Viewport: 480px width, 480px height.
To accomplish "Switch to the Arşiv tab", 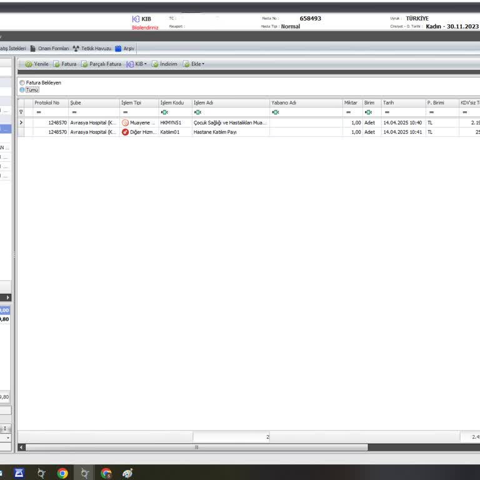I will 124,48.
